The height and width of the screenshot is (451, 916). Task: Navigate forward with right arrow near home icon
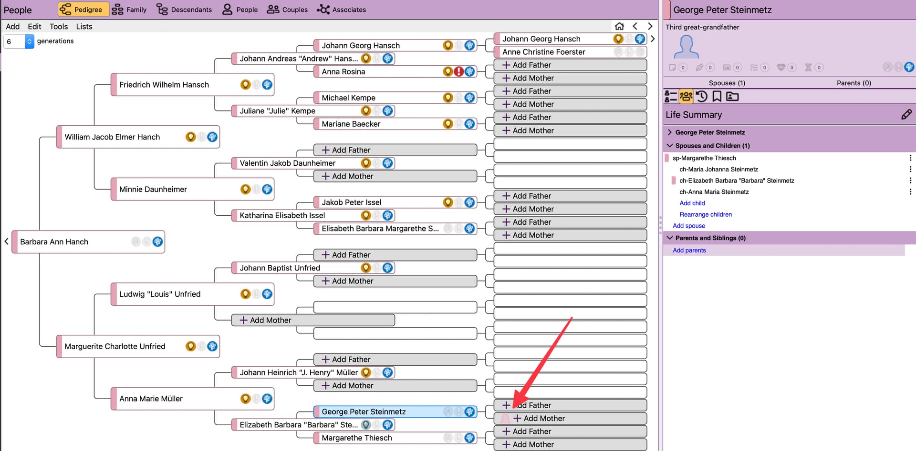(x=650, y=26)
